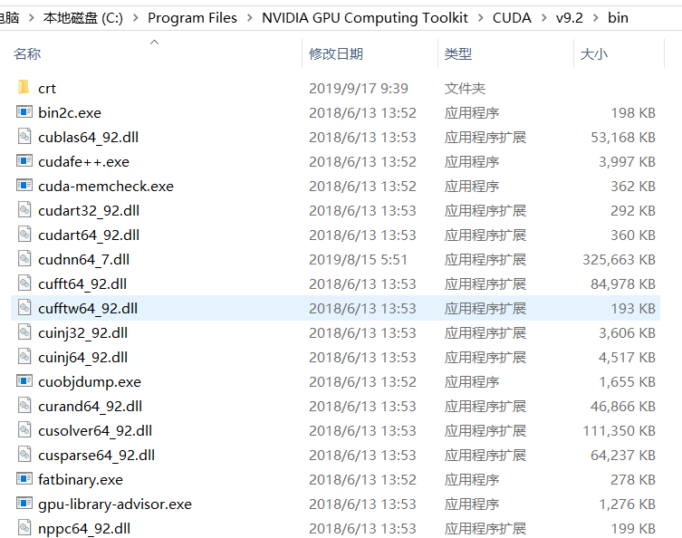Click the cufft64_92.dll file icon
This screenshot has height=538, width=682.
(24, 283)
